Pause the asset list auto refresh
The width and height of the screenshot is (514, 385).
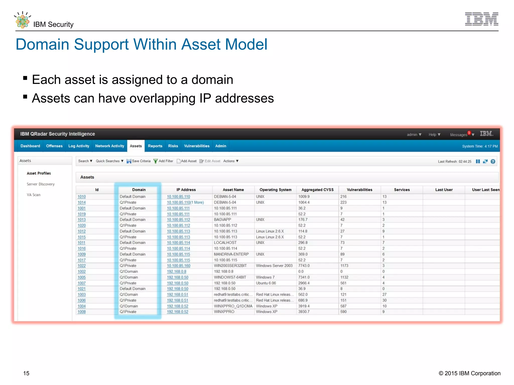click(x=478, y=161)
